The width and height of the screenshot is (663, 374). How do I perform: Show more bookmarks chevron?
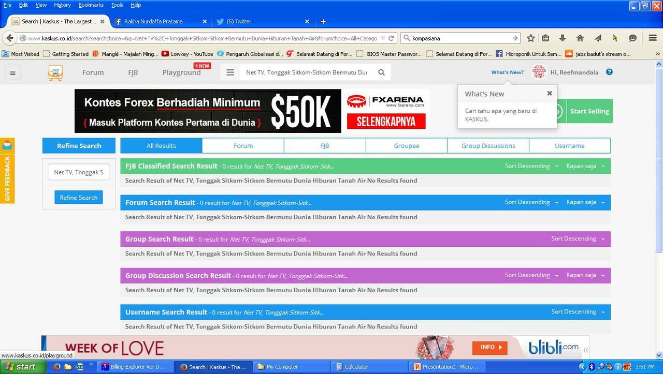(658, 54)
